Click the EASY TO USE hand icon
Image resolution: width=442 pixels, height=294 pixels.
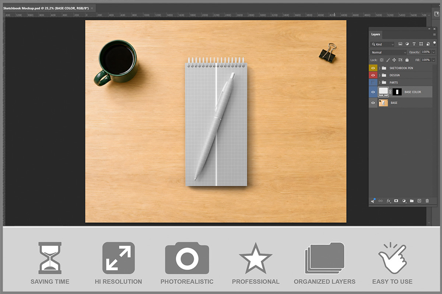pyautogui.click(x=392, y=258)
